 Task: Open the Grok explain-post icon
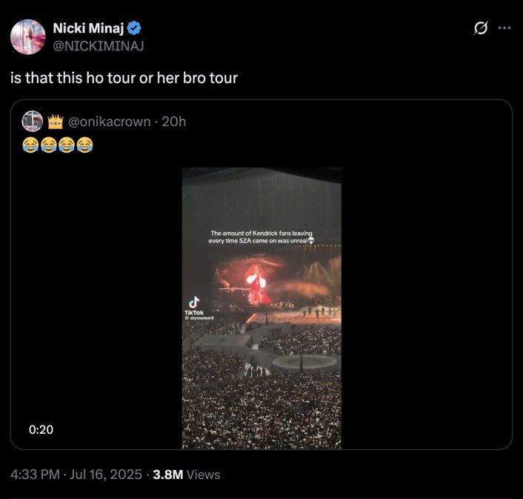point(480,28)
